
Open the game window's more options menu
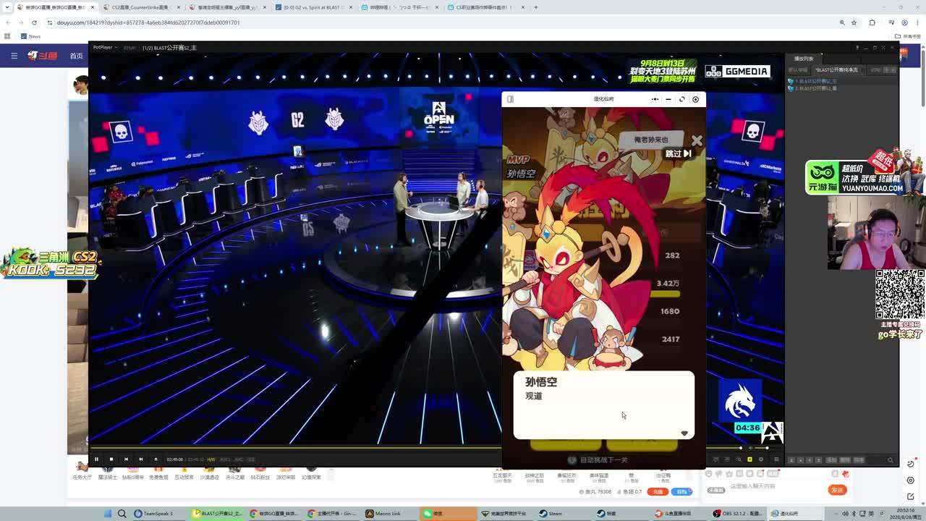coord(655,99)
